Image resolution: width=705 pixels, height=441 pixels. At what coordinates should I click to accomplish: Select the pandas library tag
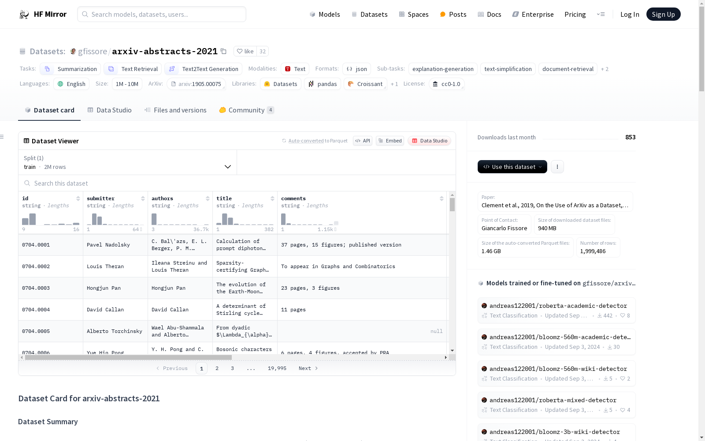(323, 84)
